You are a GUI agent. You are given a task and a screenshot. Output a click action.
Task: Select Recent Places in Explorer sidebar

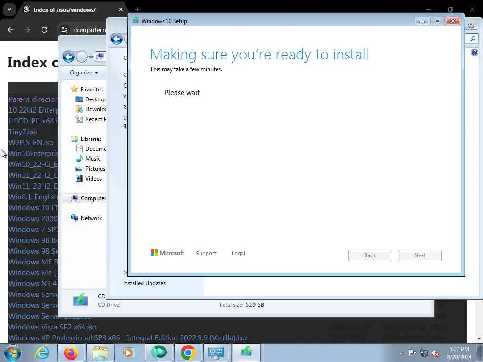coord(95,119)
